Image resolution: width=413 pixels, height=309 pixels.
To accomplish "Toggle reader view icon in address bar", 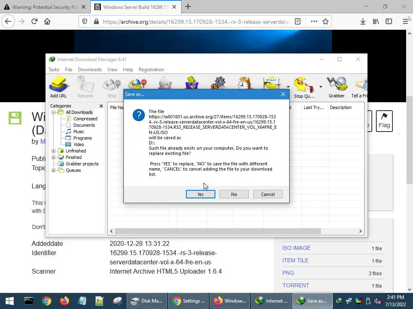I will click(x=298, y=22).
